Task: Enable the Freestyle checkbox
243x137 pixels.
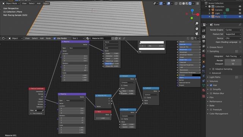Action: [211, 110]
